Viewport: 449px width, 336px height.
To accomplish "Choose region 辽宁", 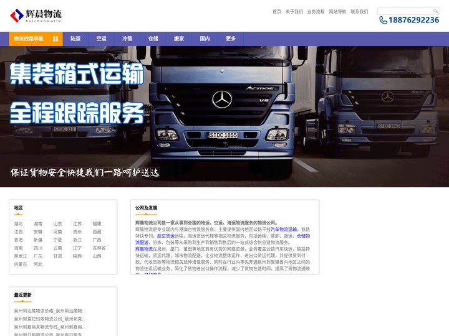I will [77, 248].
